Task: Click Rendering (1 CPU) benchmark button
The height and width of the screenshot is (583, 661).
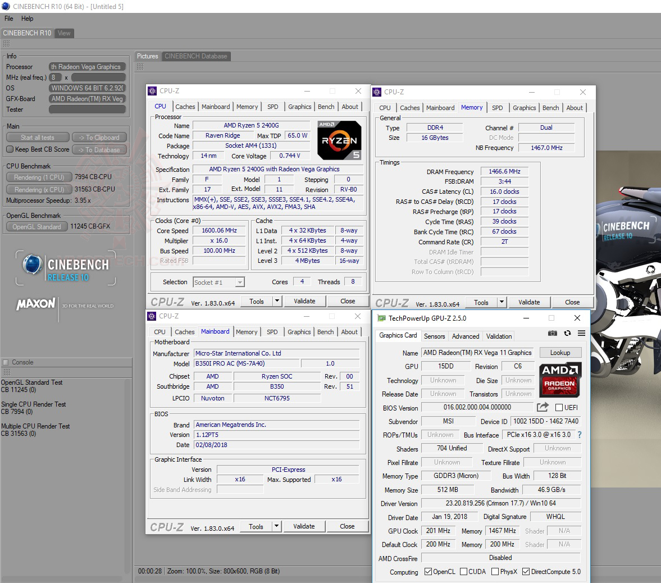Action: (x=39, y=177)
